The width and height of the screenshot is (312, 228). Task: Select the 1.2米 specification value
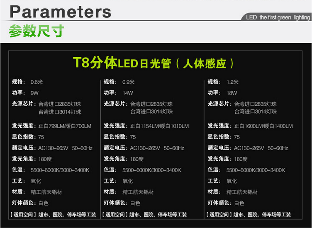(232, 82)
